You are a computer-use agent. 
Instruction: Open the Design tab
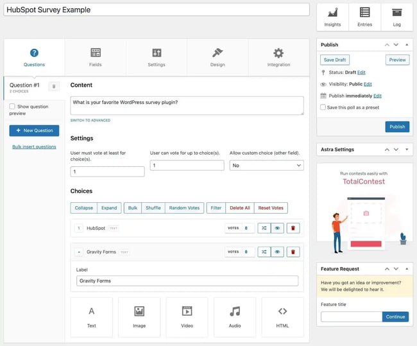click(x=217, y=58)
